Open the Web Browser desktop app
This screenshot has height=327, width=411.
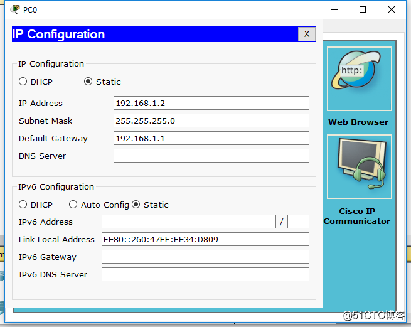tap(359, 78)
